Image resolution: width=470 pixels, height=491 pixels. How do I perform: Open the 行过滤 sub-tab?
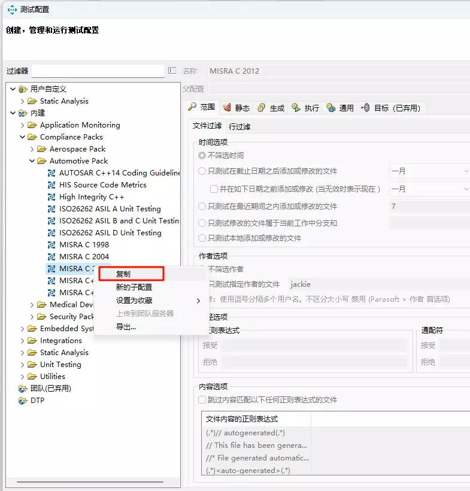pos(239,127)
